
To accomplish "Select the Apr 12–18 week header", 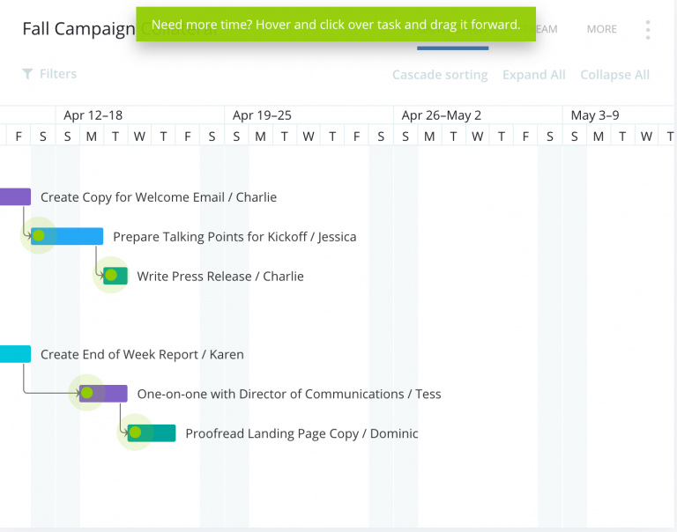I will pyautogui.click(x=93, y=115).
